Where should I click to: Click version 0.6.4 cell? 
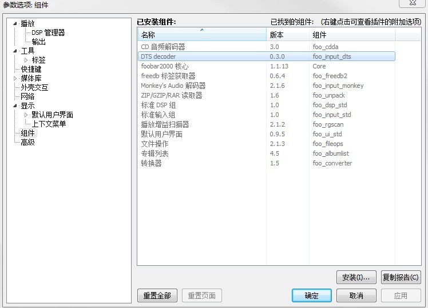point(278,76)
